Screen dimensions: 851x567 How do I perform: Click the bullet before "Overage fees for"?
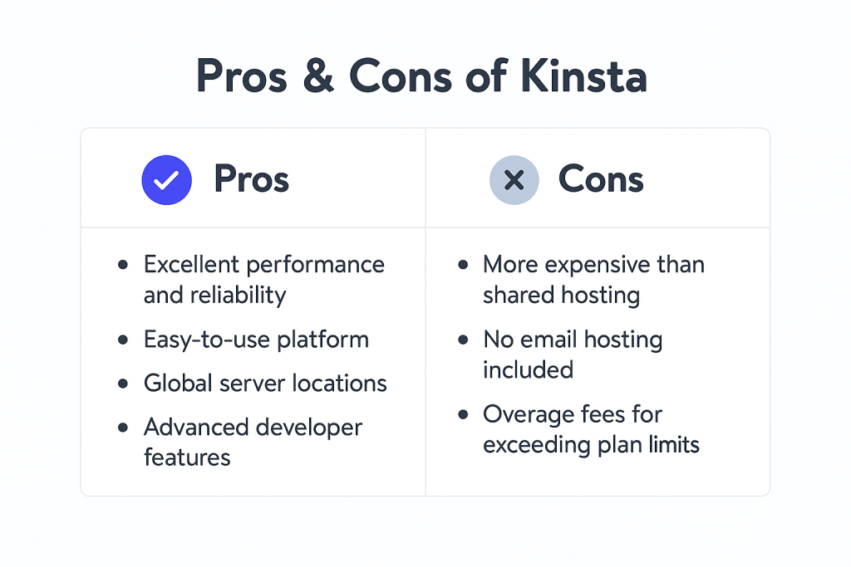(x=463, y=414)
